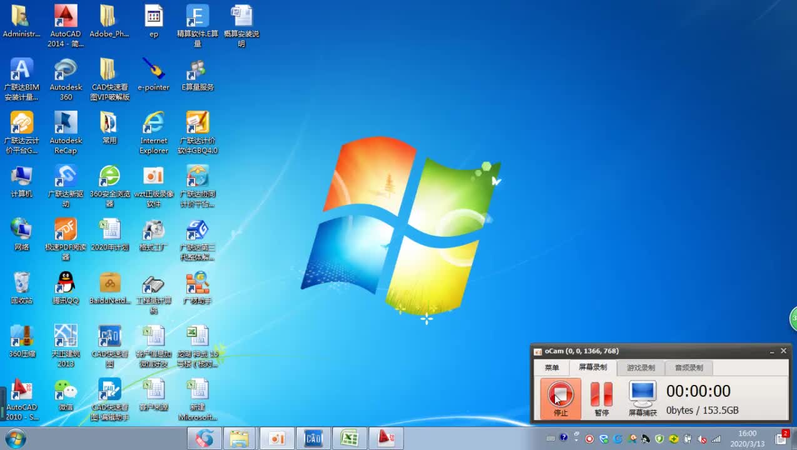Open 广联达计价软件GBQ4.0 shortcut
This screenshot has height=450, width=797.
(198, 132)
